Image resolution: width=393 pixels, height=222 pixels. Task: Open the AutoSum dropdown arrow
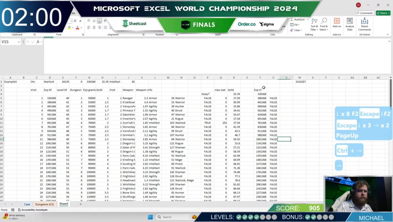coord(308,20)
